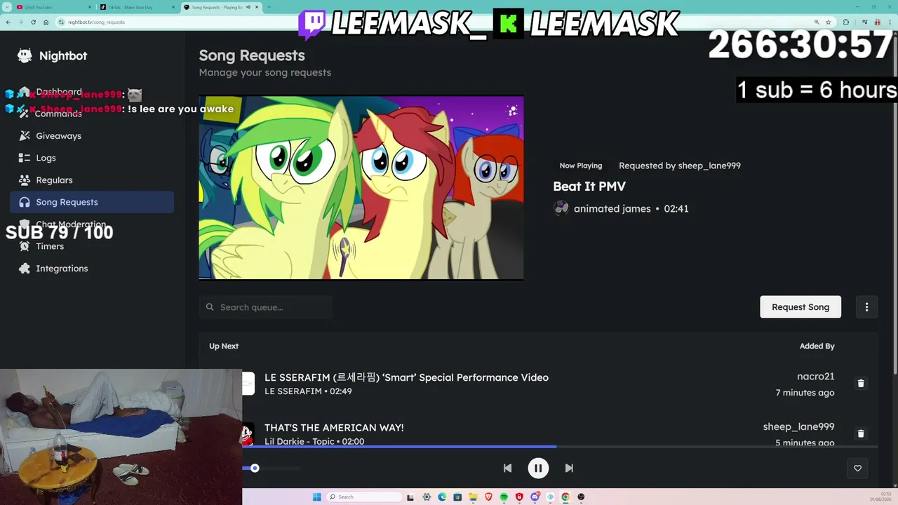
Task: Open a new browser tab
Action: click(x=269, y=7)
